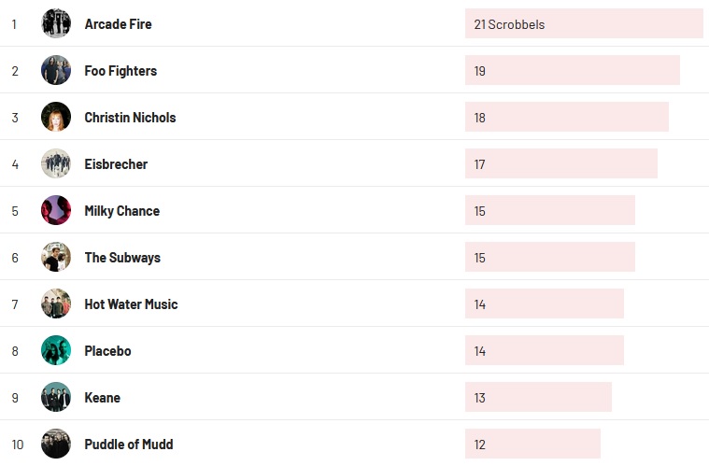709x466 pixels.
Task: Click the 21 Scrobbels bar
Action: (x=583, y=24)
